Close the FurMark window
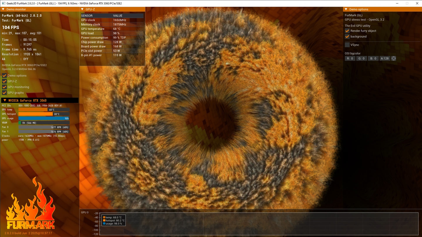422x237 pixels. tap(417, 3)
